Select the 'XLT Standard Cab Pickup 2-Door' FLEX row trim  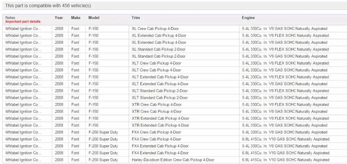pos(184,91)
